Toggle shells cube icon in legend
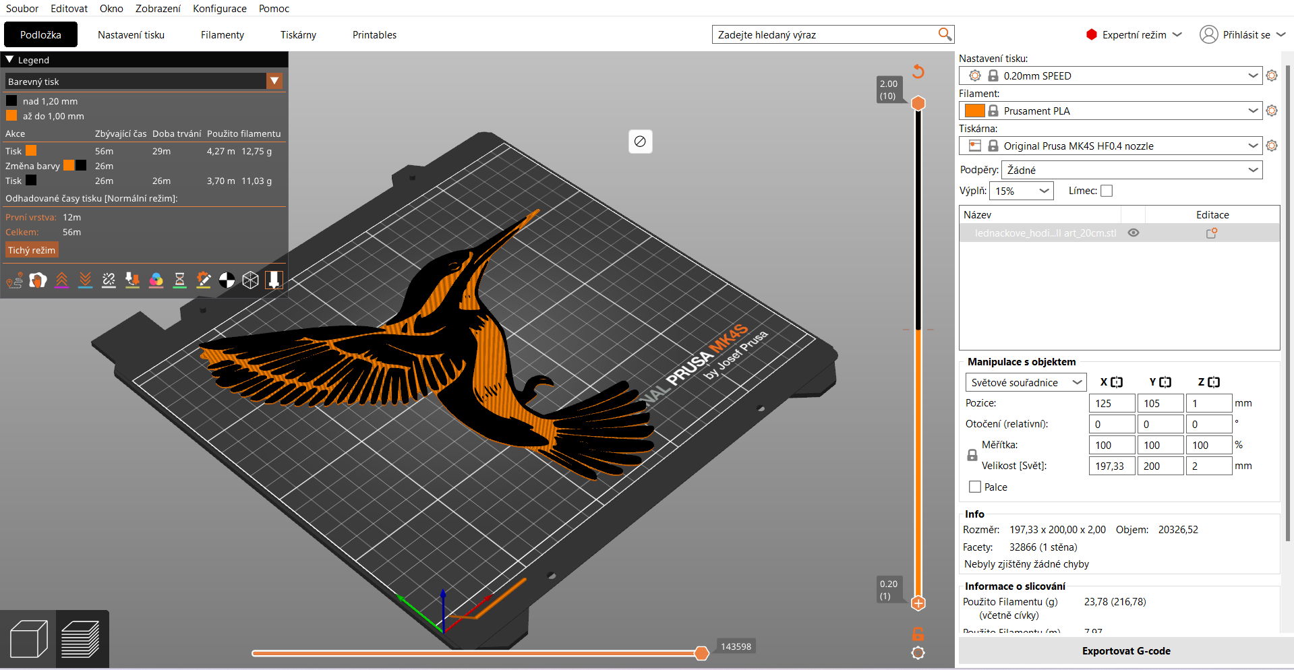The width and height of the screenshot is (1294, 670). tap(250, 280)
